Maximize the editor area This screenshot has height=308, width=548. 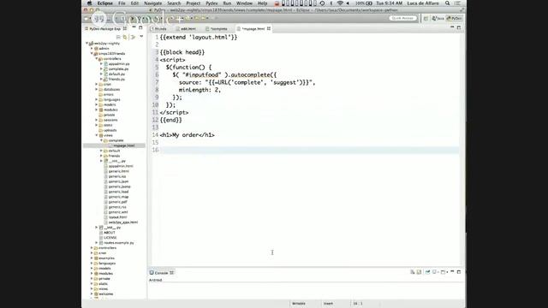click(x=459, y=27)
